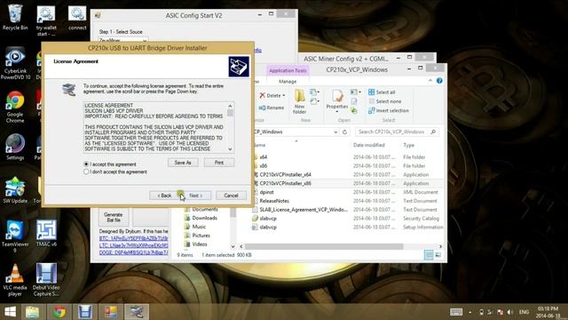The height and width of the screenshot is (320, 568).
Task: Select the x86 folder
Action: click(x=263, y=166)
